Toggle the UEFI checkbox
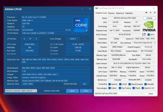This screenshot has width=163, height=112. tap(148, 35)
